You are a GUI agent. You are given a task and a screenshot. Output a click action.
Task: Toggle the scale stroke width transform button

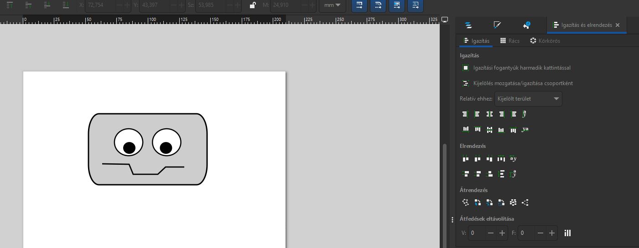(x=359, y=5)
